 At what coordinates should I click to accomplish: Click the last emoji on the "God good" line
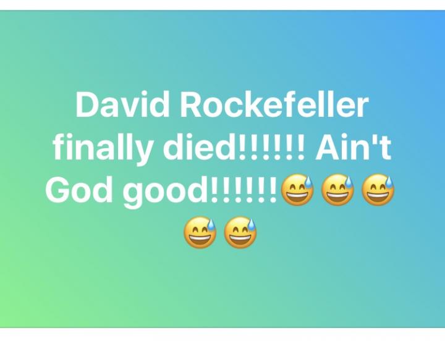pos(378,190)
